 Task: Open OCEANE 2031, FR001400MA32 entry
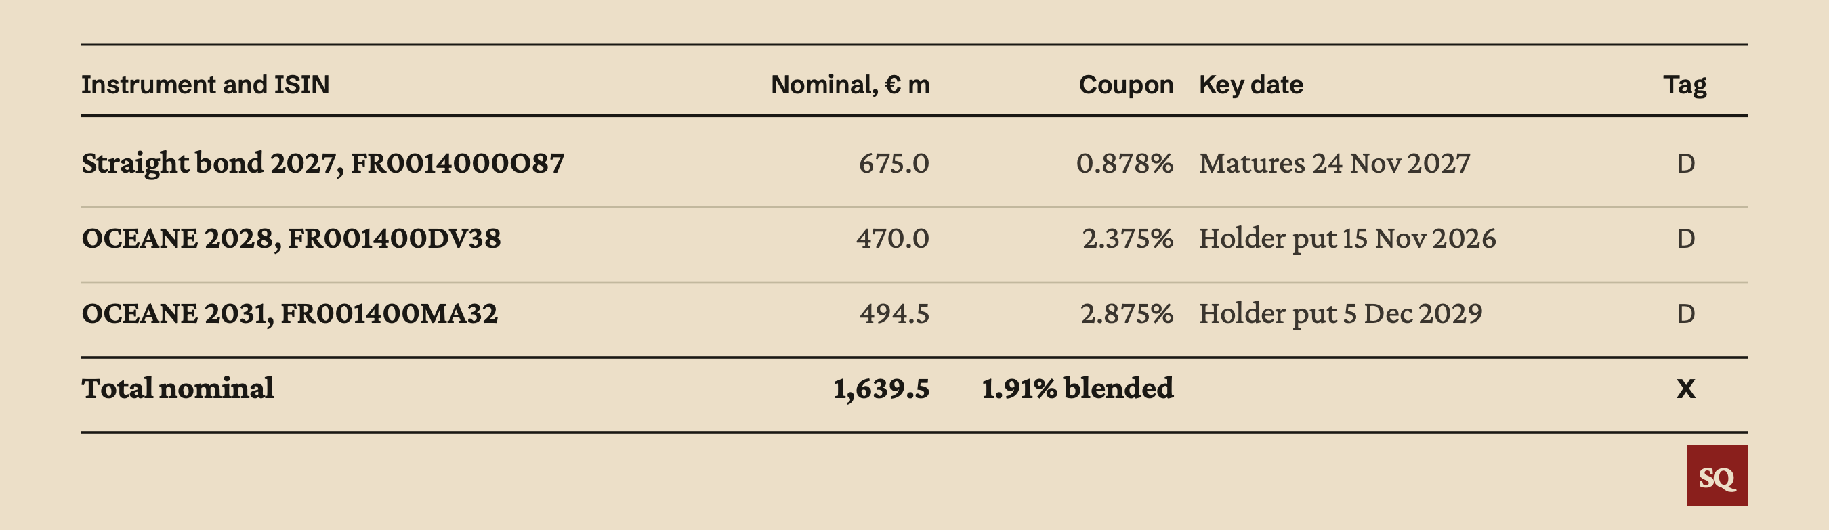click(x=290, y=313)
